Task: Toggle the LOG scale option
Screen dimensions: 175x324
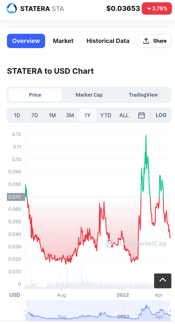Action: [161, 115]
